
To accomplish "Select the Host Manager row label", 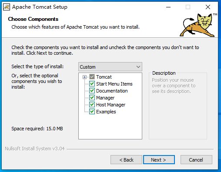I will (x=110, y=105).
